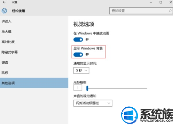This screenshot has height=125, width=173.
Task: Open 闪烁活动标题栏 dropdown
Action: coord(93,103)
